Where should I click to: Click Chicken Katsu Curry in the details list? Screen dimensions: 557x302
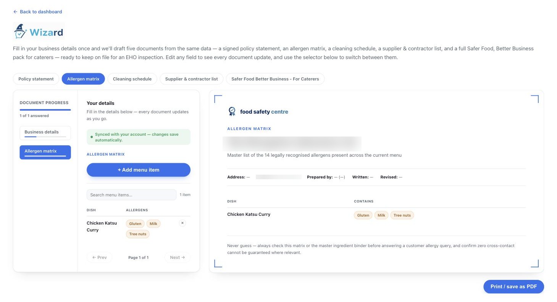coord(102,226)
